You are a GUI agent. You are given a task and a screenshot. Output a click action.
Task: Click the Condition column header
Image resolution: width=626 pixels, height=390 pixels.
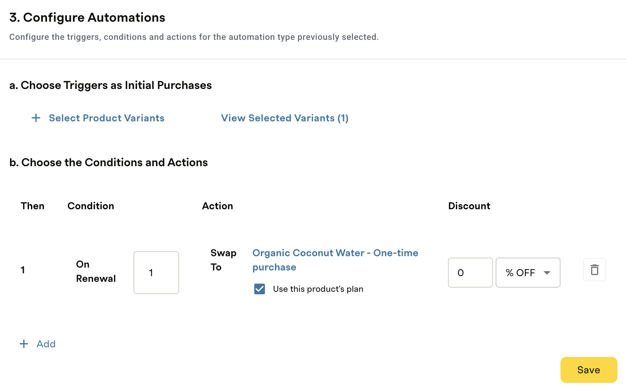(x=91, y=206)
